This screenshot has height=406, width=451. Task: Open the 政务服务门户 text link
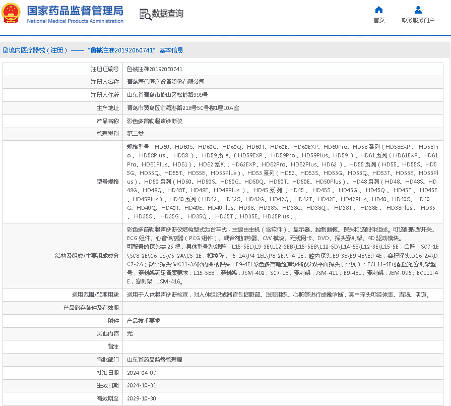[x=418, y=21]
